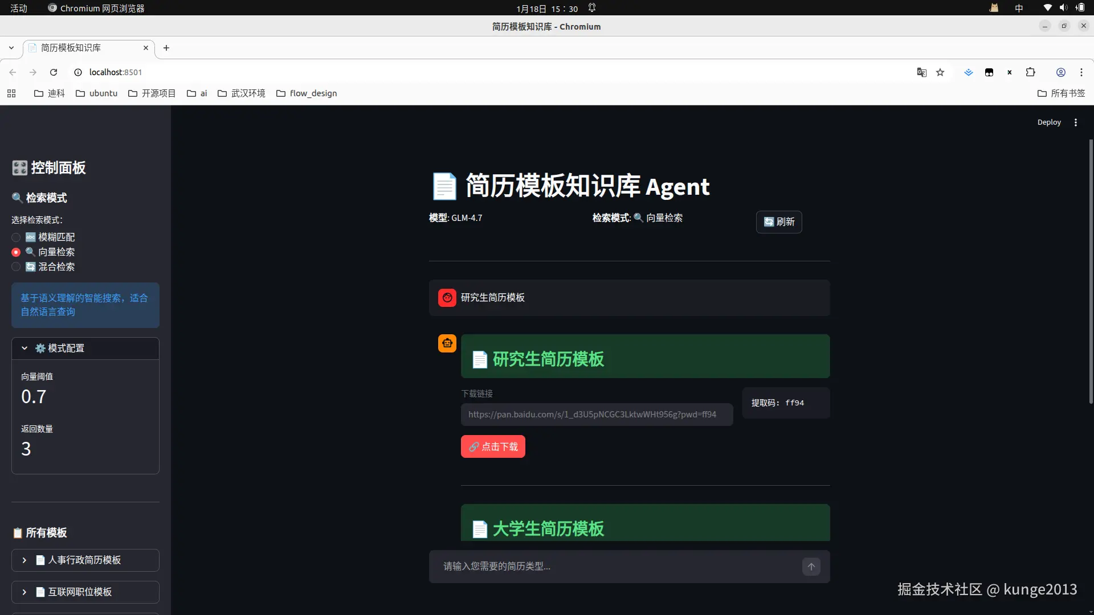
Task: Open the 刷新 (refresh) button on the Agent page
Action: [778, 222]
